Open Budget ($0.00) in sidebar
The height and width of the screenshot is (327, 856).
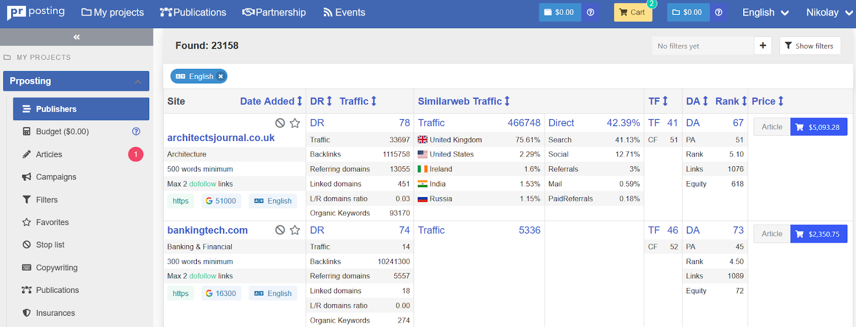coord(62,131)
